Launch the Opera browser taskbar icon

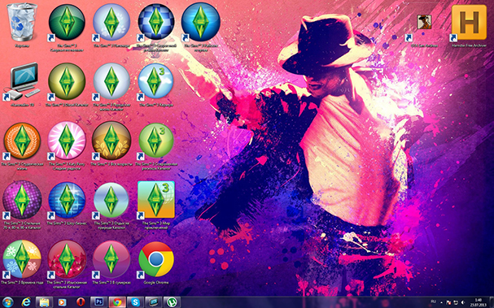pyautogui.click(x=81, y=302)
